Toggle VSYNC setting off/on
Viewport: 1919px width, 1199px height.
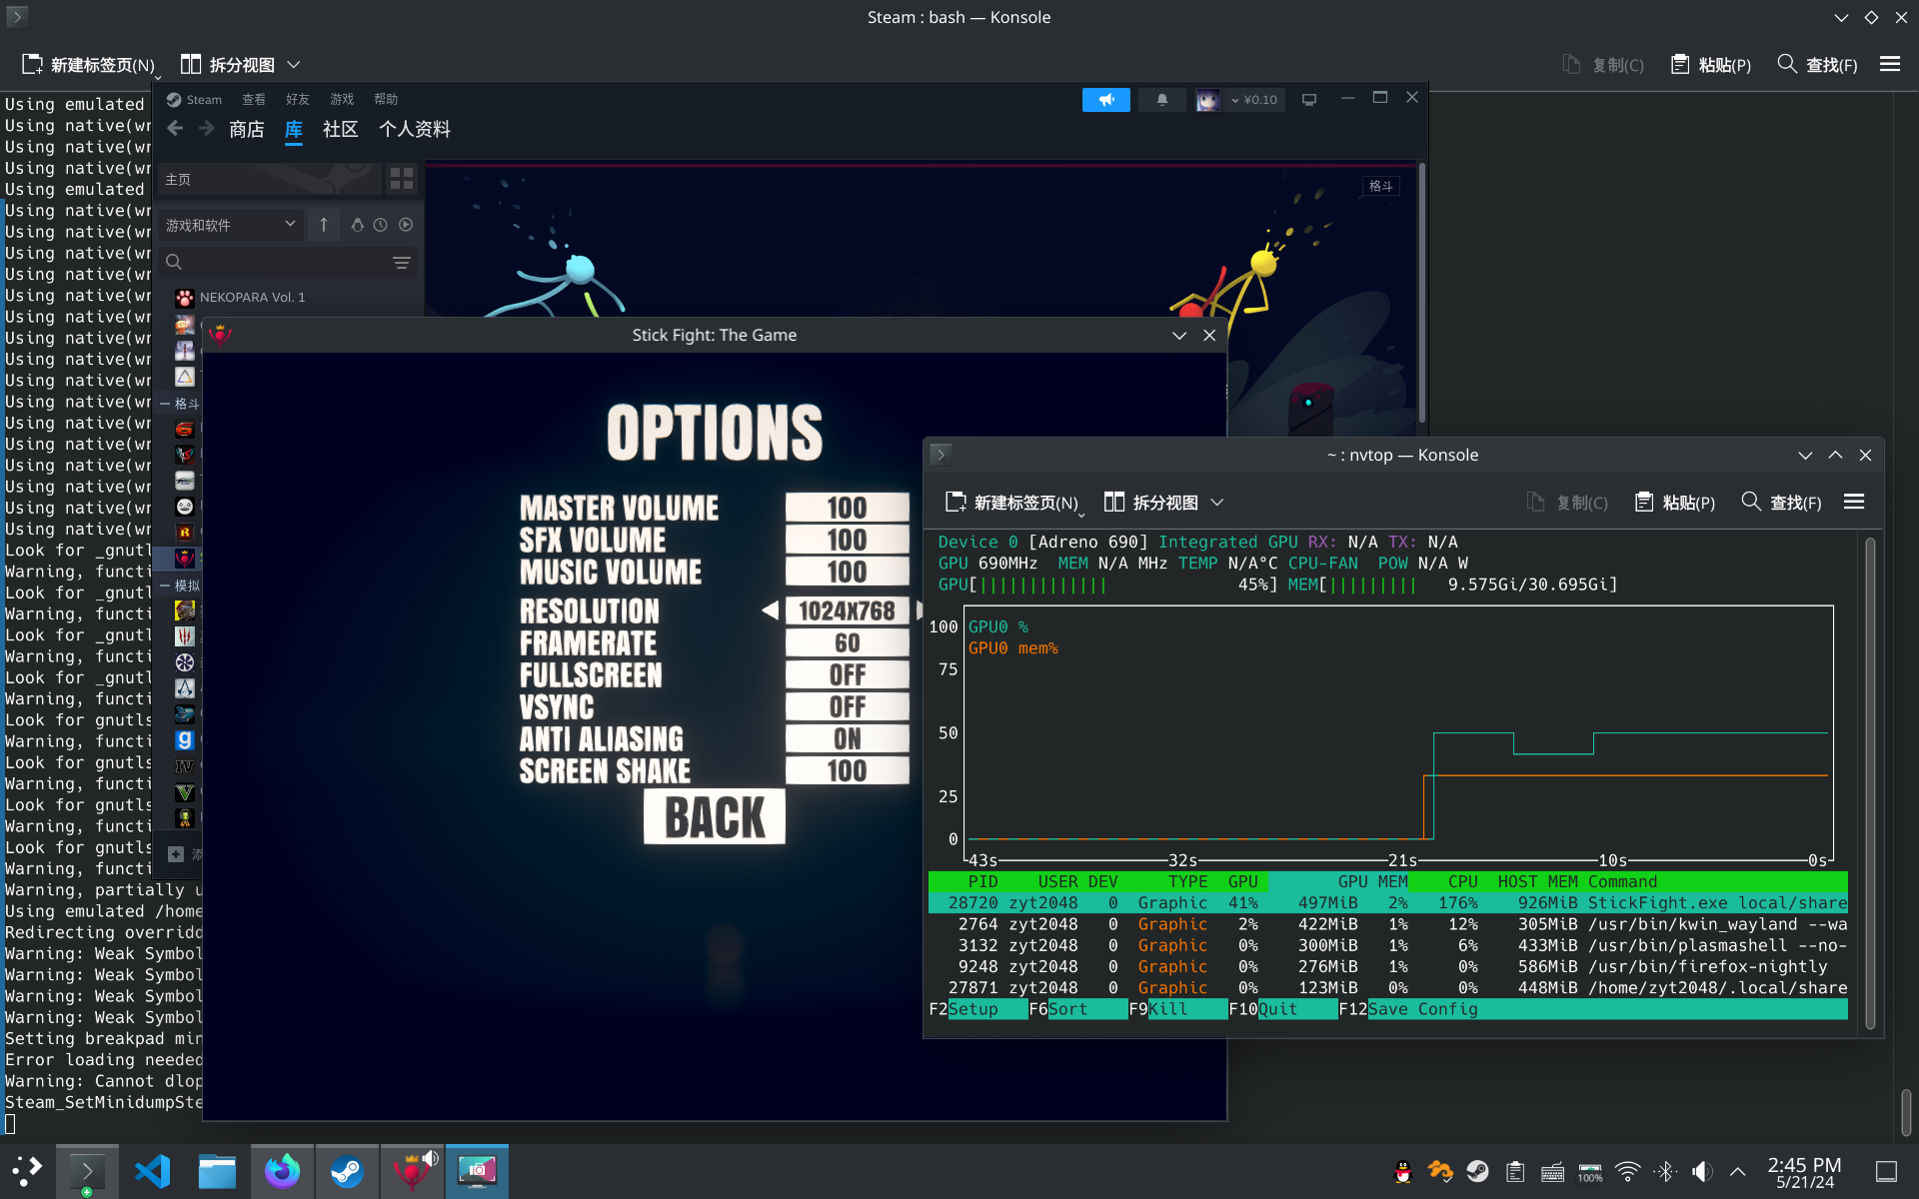(847, 707)
